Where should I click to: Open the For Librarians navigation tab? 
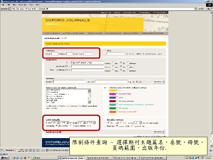(x=113, y=33)
